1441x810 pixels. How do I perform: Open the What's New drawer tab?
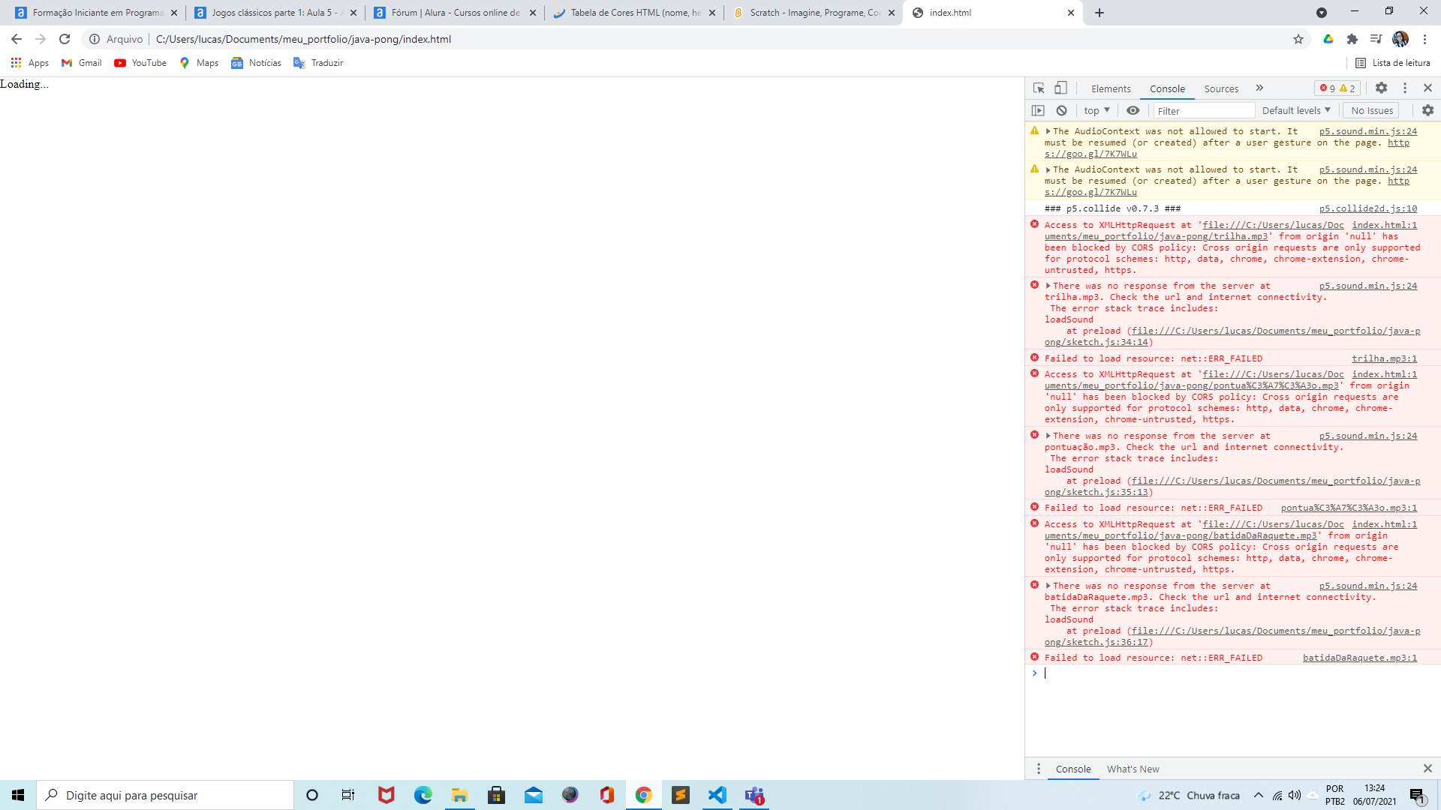[x=1133, y=769]
